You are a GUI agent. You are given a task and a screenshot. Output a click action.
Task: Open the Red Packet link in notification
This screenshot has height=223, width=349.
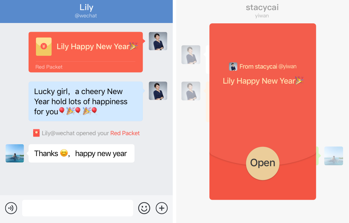[125, 133]
